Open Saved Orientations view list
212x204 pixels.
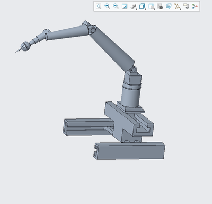pyautogui.click(x=151, y=6)
